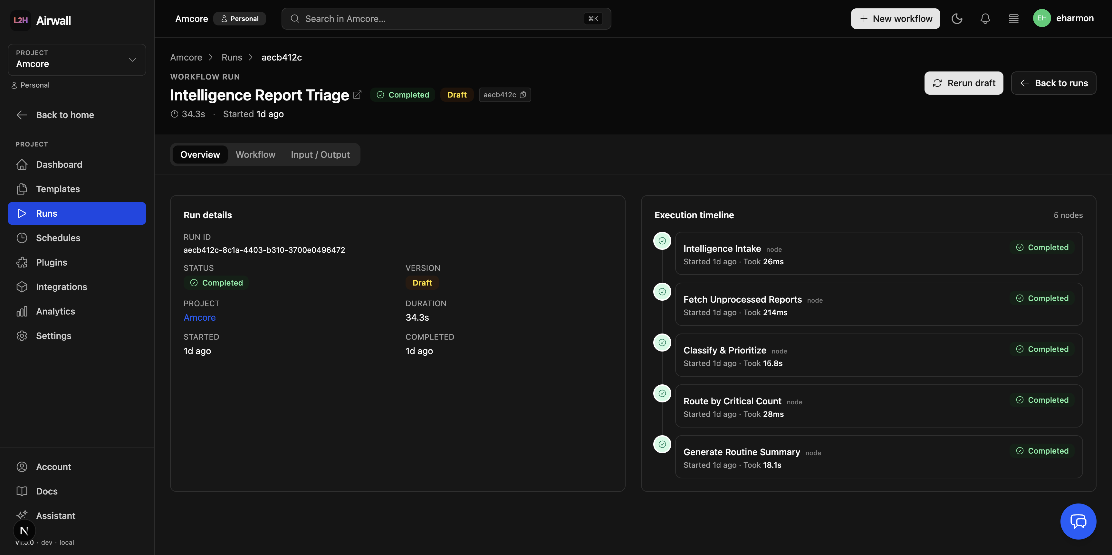Click the full run ID aecb412c-8c1a-4403-b310-3700e0496472
1112x555 pixels.
(264, 250)
